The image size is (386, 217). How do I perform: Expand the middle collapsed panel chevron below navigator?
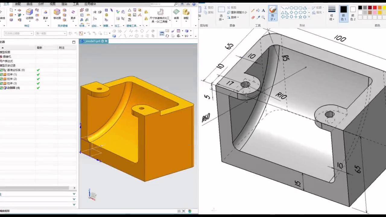74,199
